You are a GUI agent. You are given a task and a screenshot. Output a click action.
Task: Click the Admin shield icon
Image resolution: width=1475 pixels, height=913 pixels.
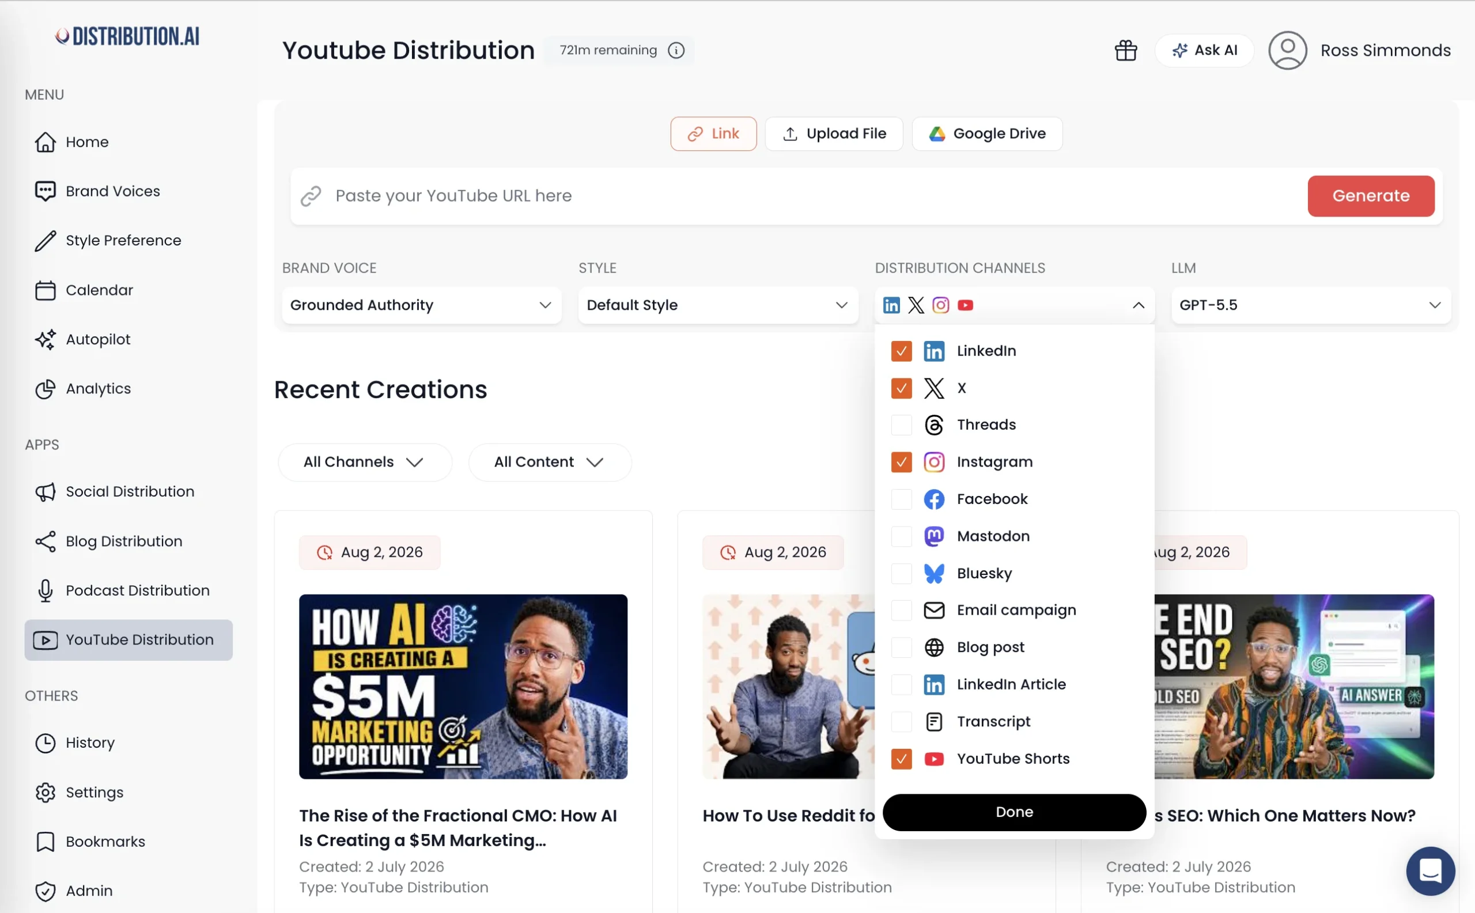point(46,891)
